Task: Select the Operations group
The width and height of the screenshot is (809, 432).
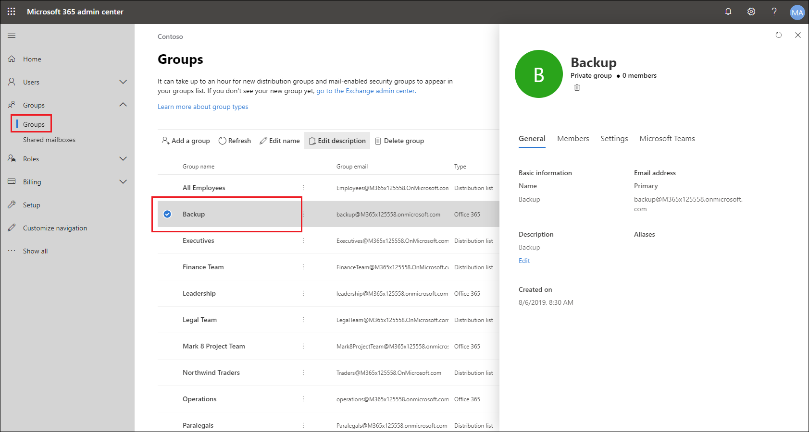Action: (x=199, y=399)
